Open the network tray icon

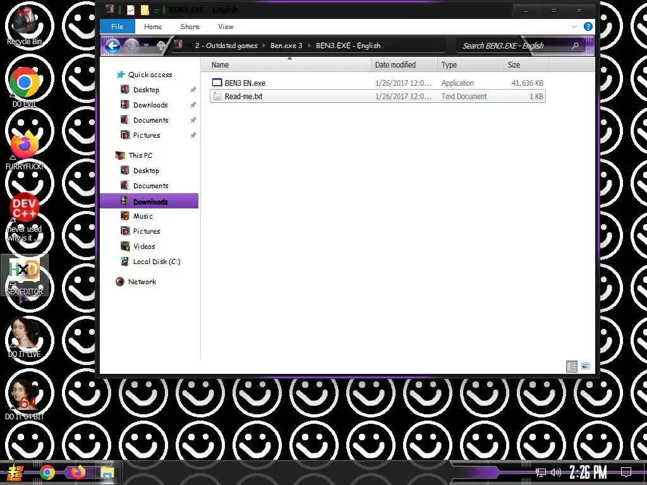click(x=541, y=472)
